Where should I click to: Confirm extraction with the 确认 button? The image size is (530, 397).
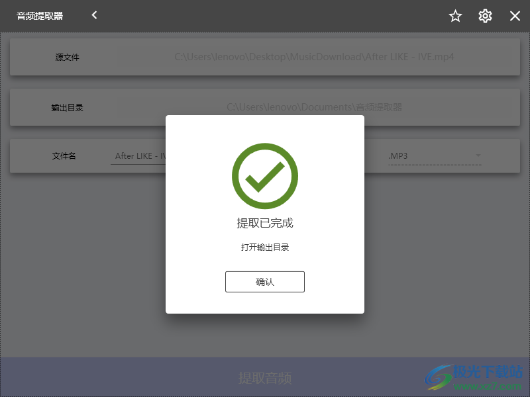(264, 282)
